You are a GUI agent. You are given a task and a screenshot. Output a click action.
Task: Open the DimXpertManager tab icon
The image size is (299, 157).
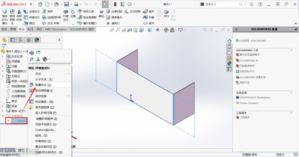coord(29,40)
